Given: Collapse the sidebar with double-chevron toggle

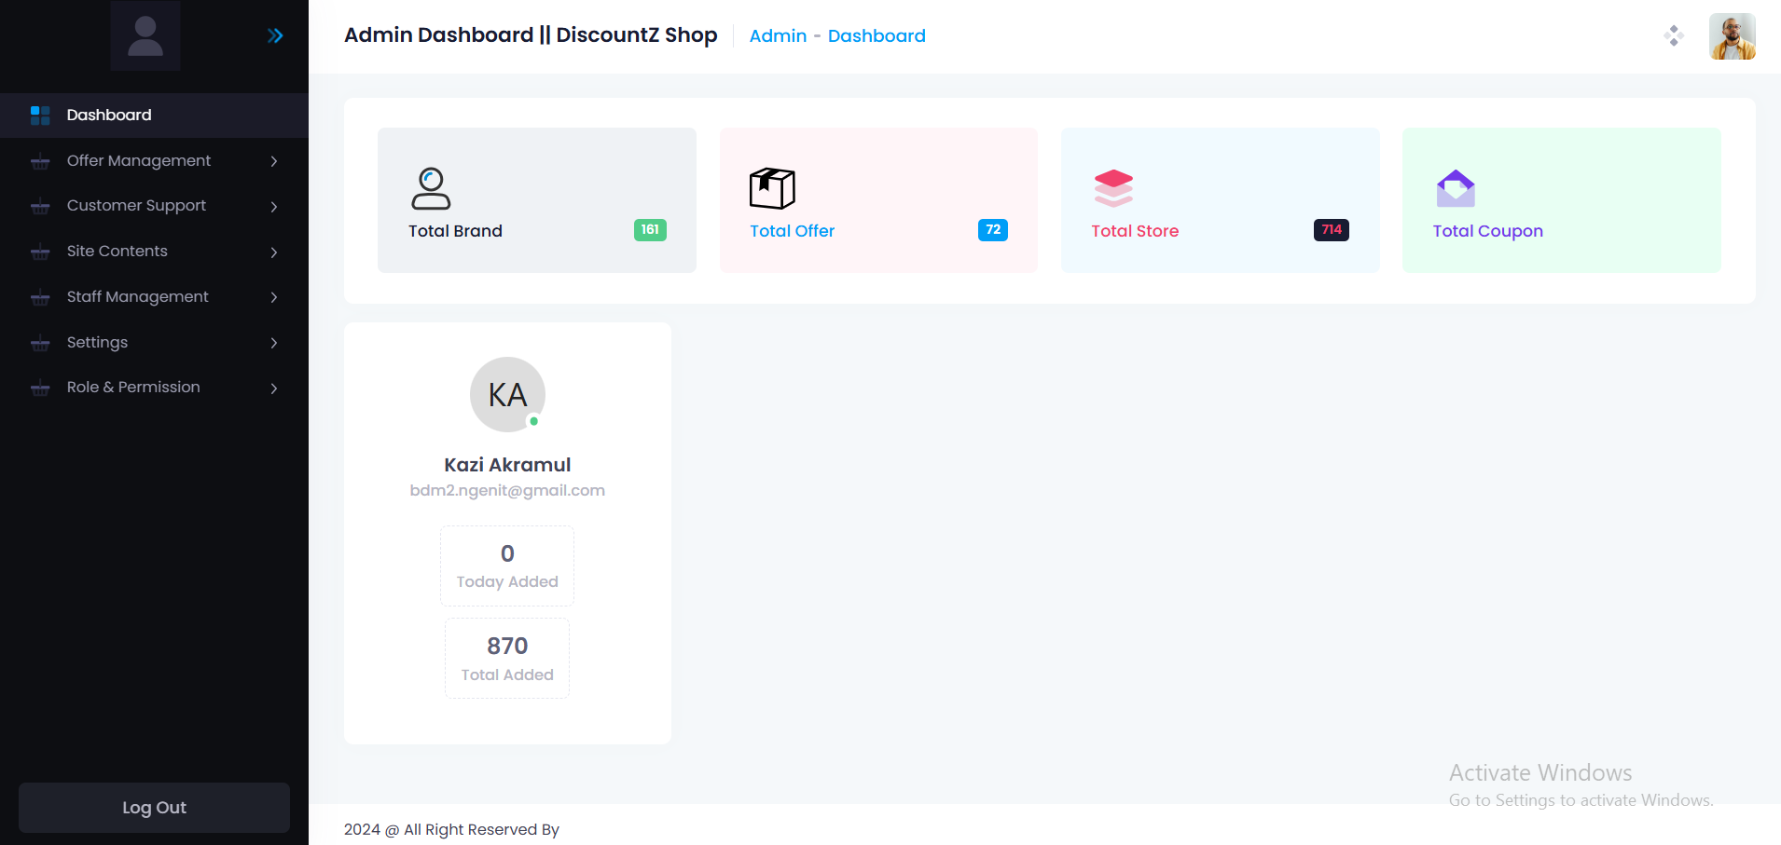Looking at the screenshot, I should click(275, 36).
